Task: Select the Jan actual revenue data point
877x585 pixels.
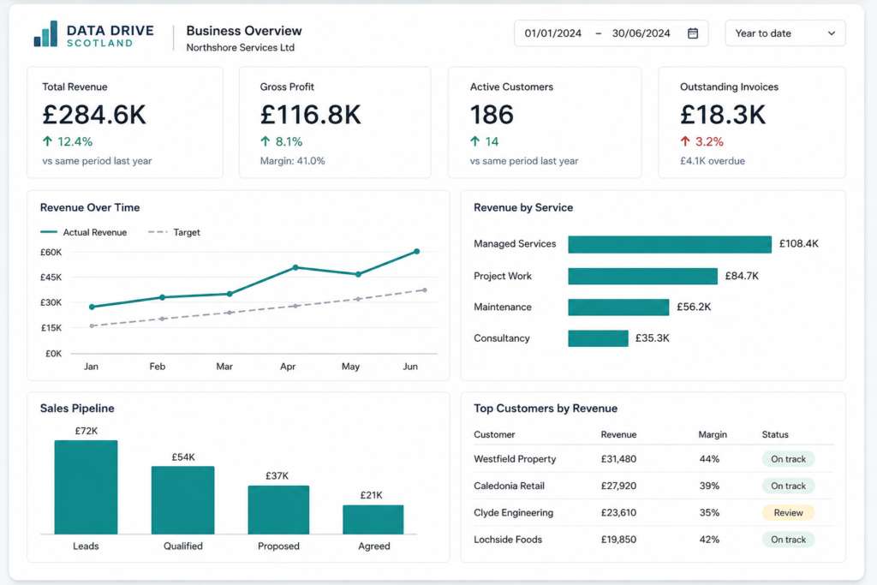Action: (x=92, y=307)
